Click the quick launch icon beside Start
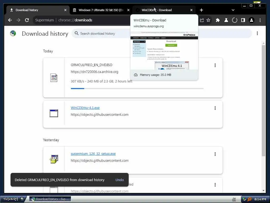Screen dimensions: 270x203 coord(22,199)
